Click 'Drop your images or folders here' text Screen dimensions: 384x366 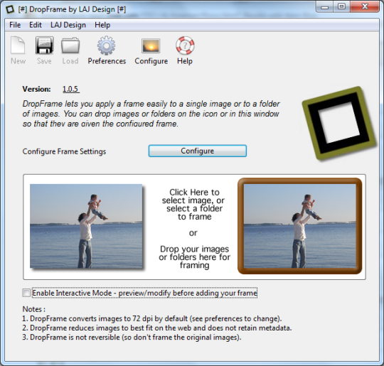pos(194,257)
